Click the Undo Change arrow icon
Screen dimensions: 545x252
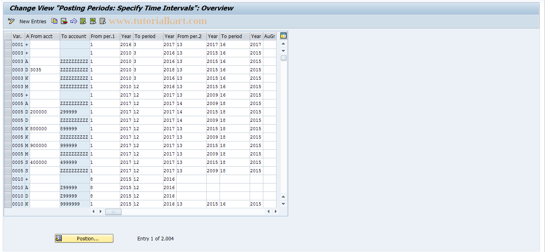73,21
